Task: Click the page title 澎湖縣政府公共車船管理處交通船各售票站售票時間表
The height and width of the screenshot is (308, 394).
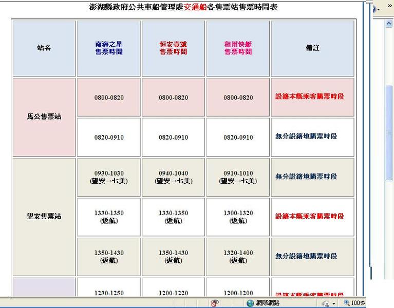Action: (183, 7)
